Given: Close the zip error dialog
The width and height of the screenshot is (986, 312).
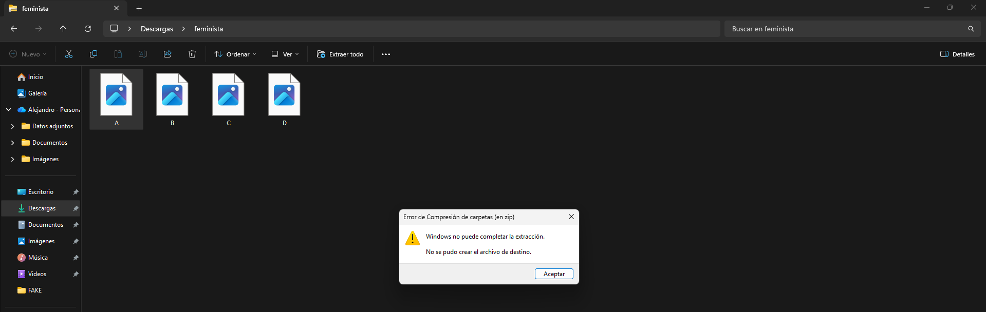Looking at the screenshot, I should [x=571, y=217].
